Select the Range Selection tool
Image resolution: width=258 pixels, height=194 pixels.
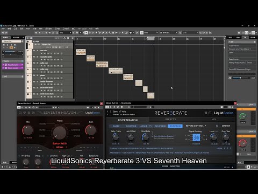tap(90, 33)
